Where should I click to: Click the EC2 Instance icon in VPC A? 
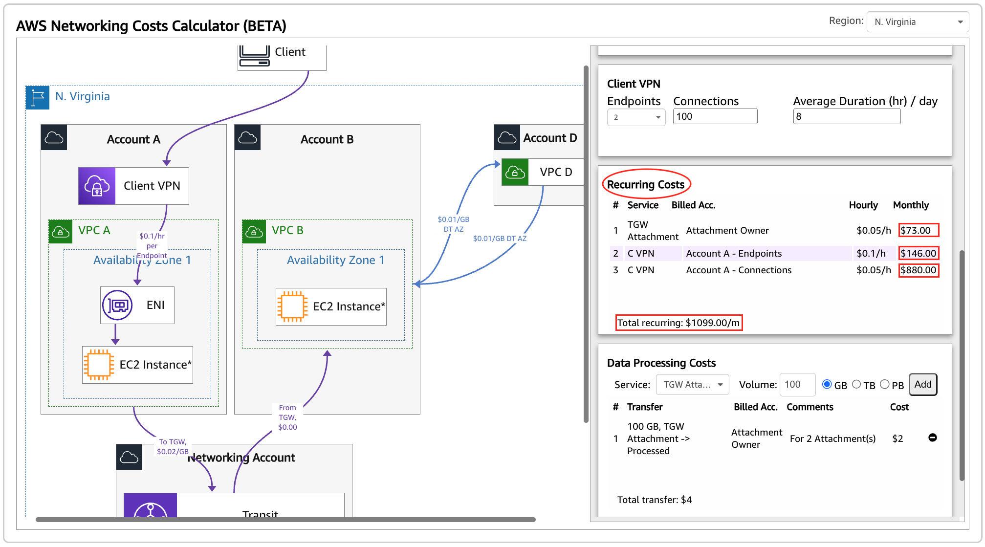pyautogui.click(x=99, y=365)
